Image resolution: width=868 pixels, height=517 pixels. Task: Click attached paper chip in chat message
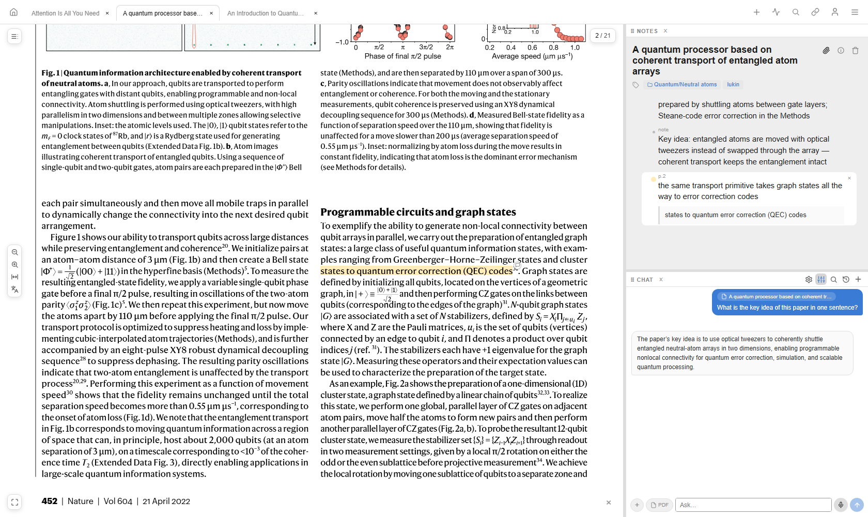777,297
